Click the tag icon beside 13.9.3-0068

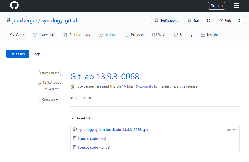point(39,83)
